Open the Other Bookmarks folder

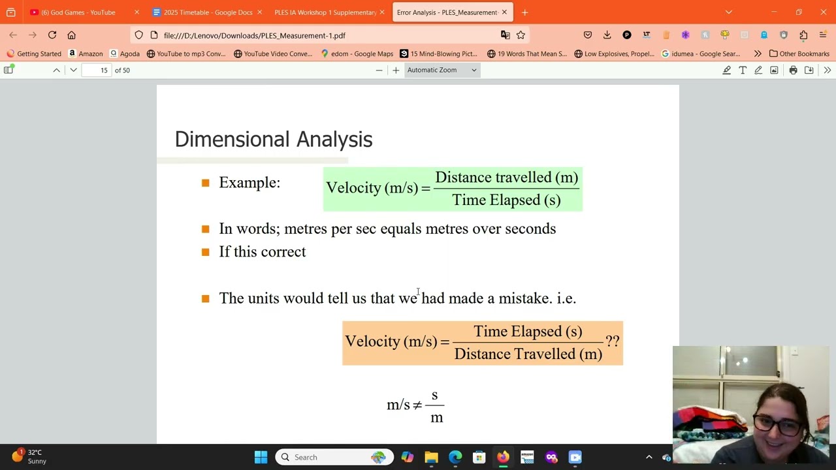click(x=799, y=54)
